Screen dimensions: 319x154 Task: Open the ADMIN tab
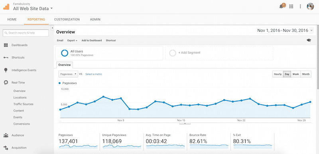pyautogui.click(x=95, y=19)
